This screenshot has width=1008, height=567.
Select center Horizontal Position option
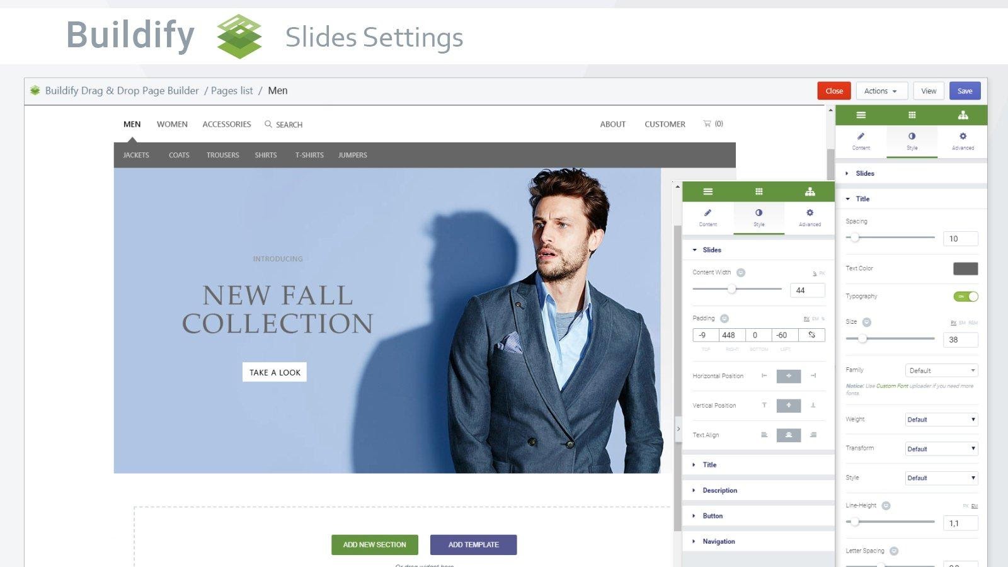(788, 376)
